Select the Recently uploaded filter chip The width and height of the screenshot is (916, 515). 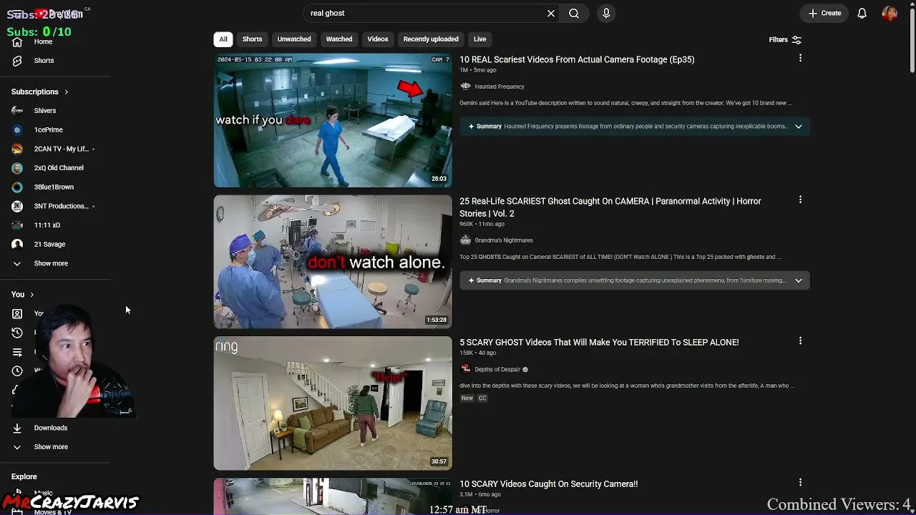tap(431, 39)
